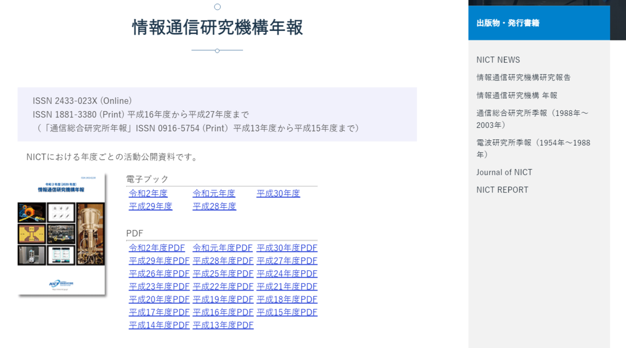This screenshot has height=348, width=626.
Task: Download the 平成30年度PDF
Action: click(287, 248)
